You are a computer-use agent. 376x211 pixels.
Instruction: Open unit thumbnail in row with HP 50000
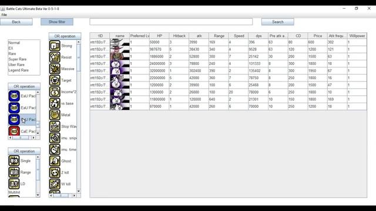[120, 42]
